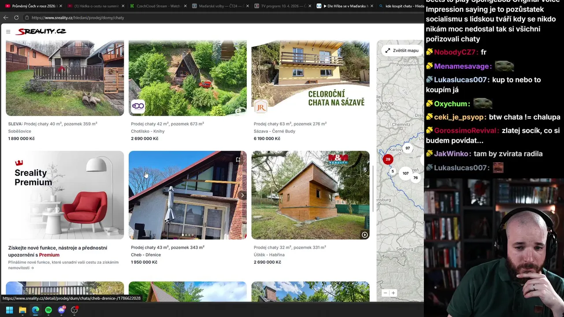Open the Prodej chaty 63 m² Sázava listing title
Screen dimensions: 564x317
point(290,124)
